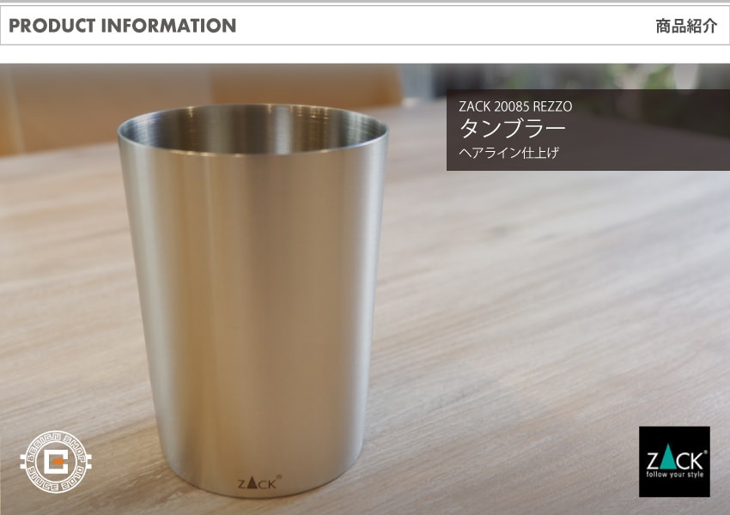This screenshot has height=515, width=730.
Task: Click the 商品紹介 label in header
Action: [686, 26]
